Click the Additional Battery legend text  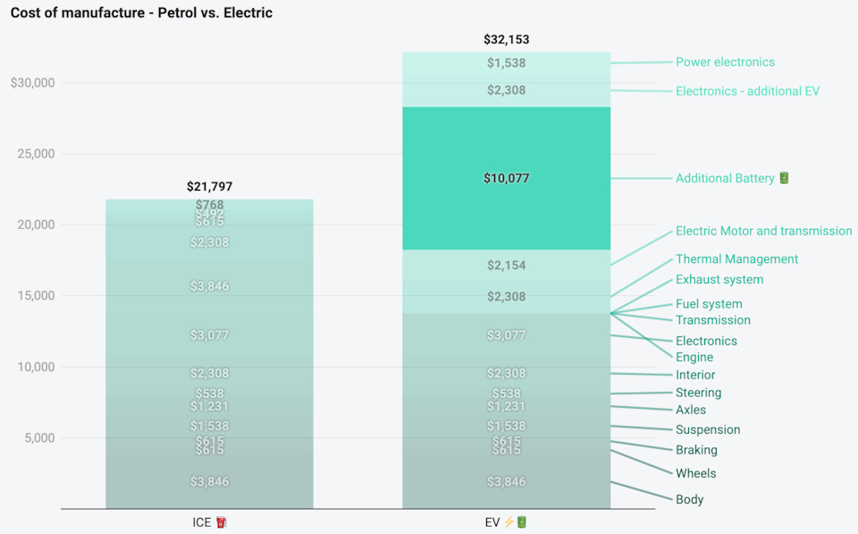point(725,178)
